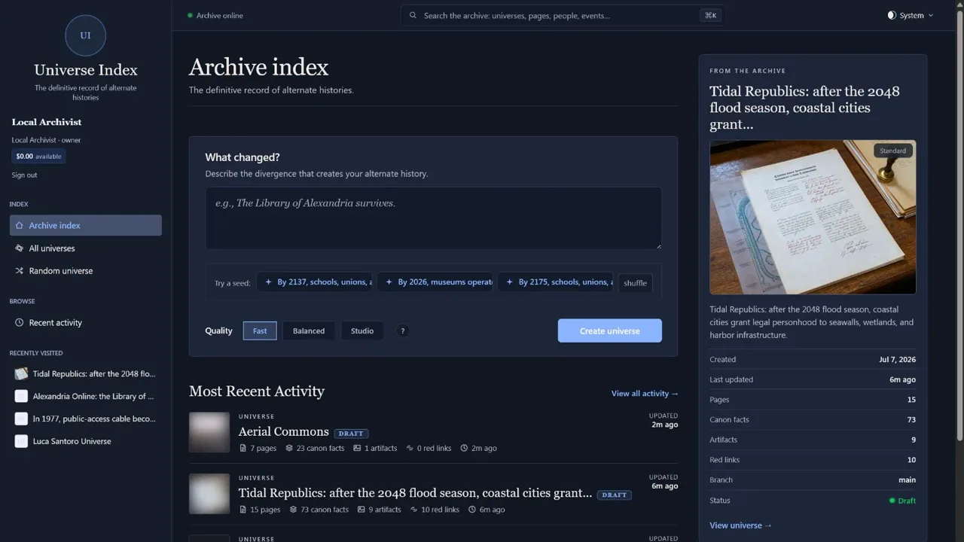
Task: Click into the What changed text area
Action: pos(434,218)
